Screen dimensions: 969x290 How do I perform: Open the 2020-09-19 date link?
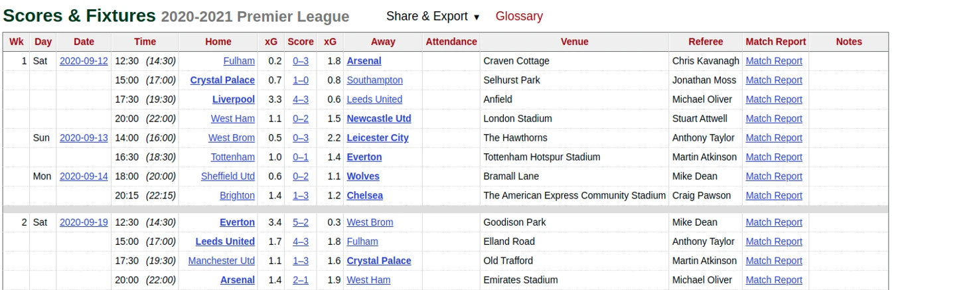pos(84,222)
